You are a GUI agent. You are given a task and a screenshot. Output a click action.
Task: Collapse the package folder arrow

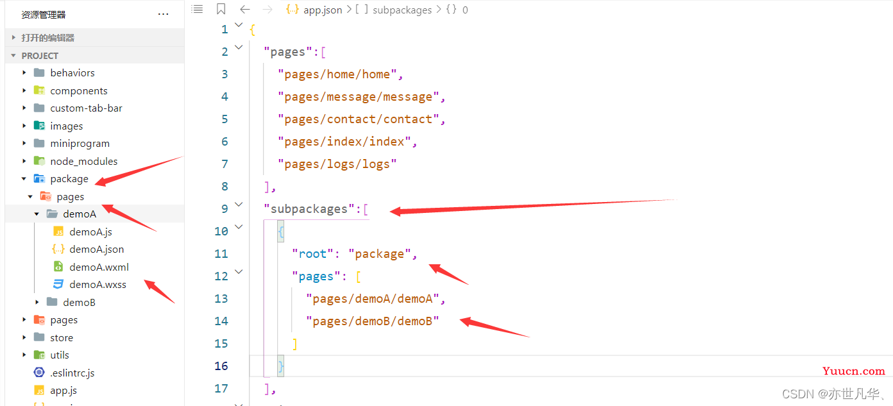point(24,178)
